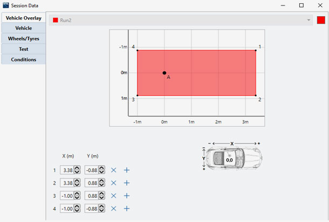Click the X field for point 1
This screenshot has width=329, height=222.
(x=66, y=170)
